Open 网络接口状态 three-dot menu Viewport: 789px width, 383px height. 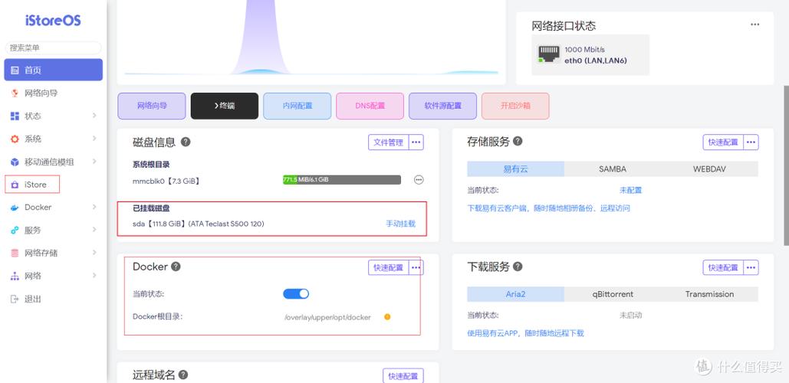754,24
